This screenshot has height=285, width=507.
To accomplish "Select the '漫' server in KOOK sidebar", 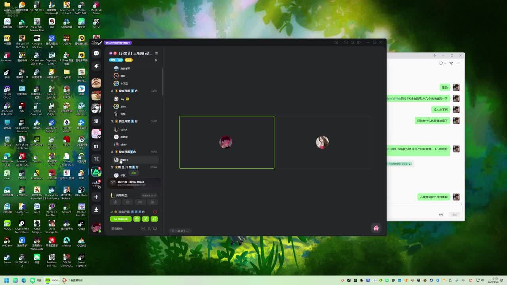I will (x=96, y=121).
